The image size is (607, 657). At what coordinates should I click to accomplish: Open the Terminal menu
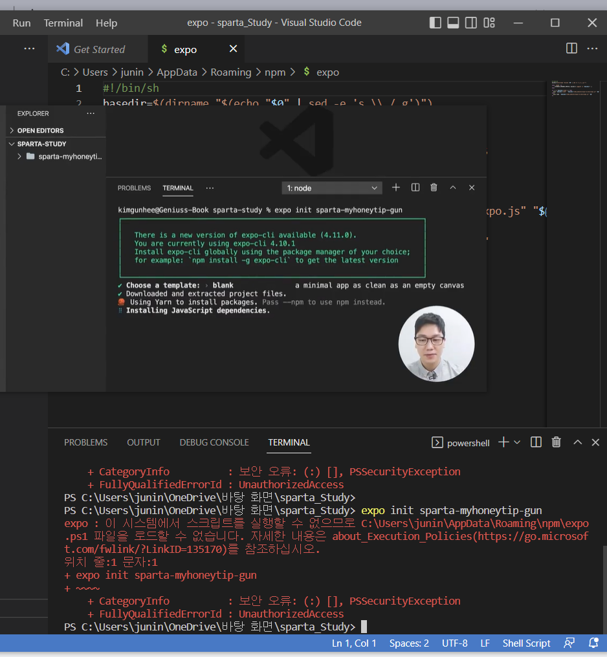(x=63, y=23)
